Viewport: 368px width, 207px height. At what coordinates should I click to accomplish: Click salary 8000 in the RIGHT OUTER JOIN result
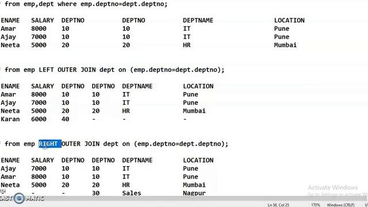coord(39,177)
